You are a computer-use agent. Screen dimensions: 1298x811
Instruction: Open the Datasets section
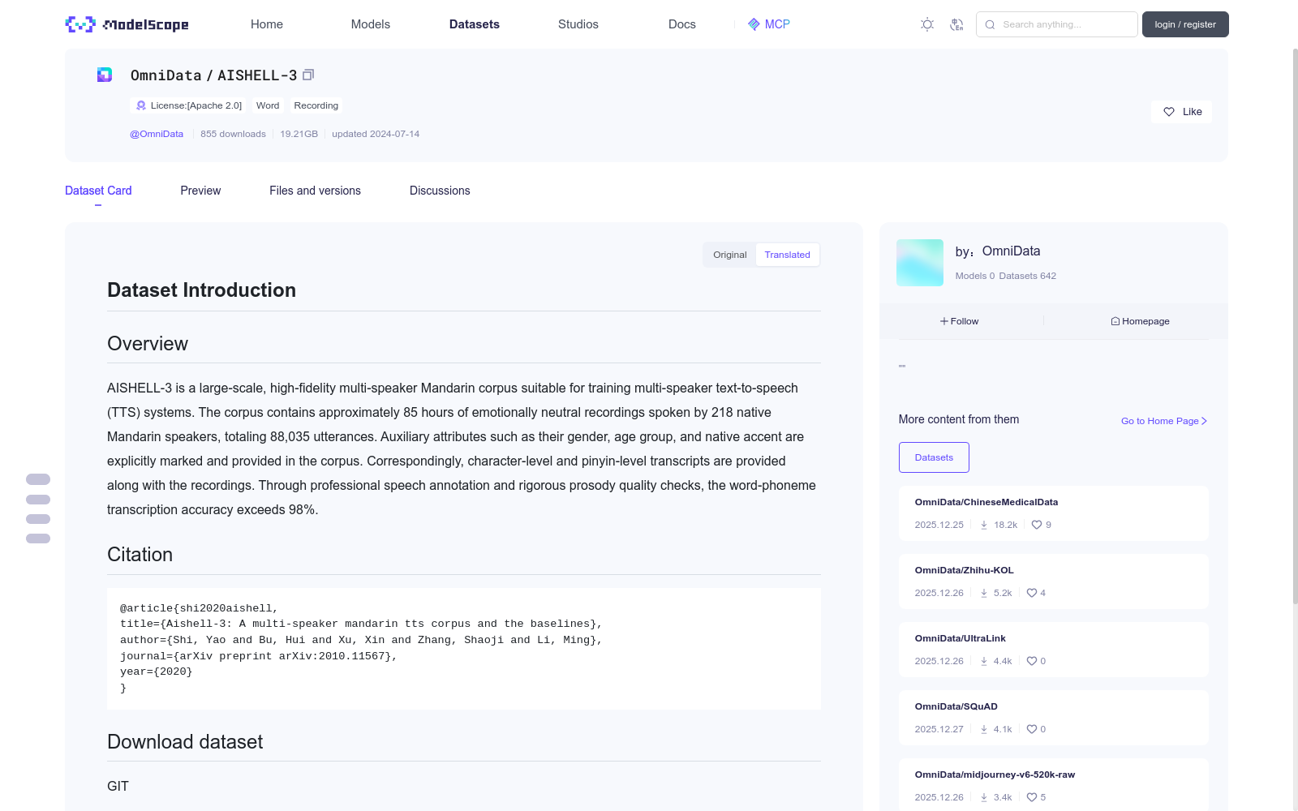pos(475,24)
